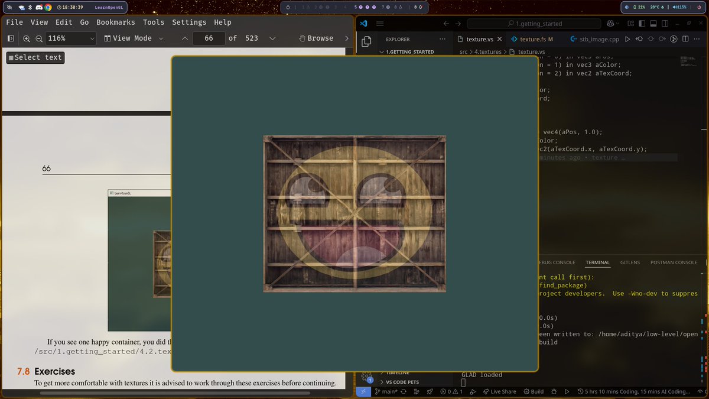Open the Help menu in PDF viewer
Viewport: 709px width, 399px height.
(223, 22)
